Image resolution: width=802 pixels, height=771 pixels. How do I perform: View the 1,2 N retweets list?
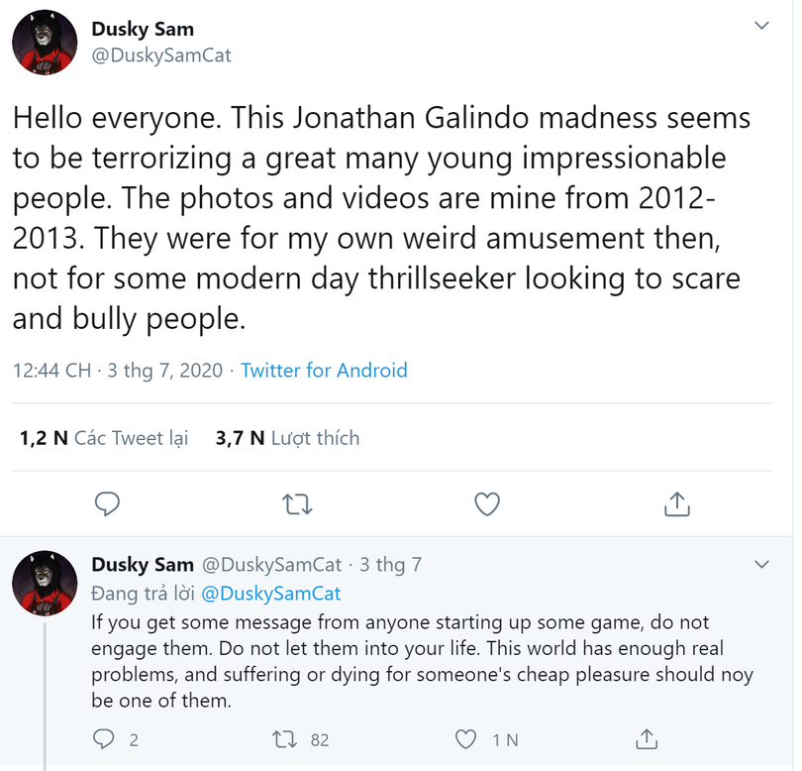(x=103, y=438)
